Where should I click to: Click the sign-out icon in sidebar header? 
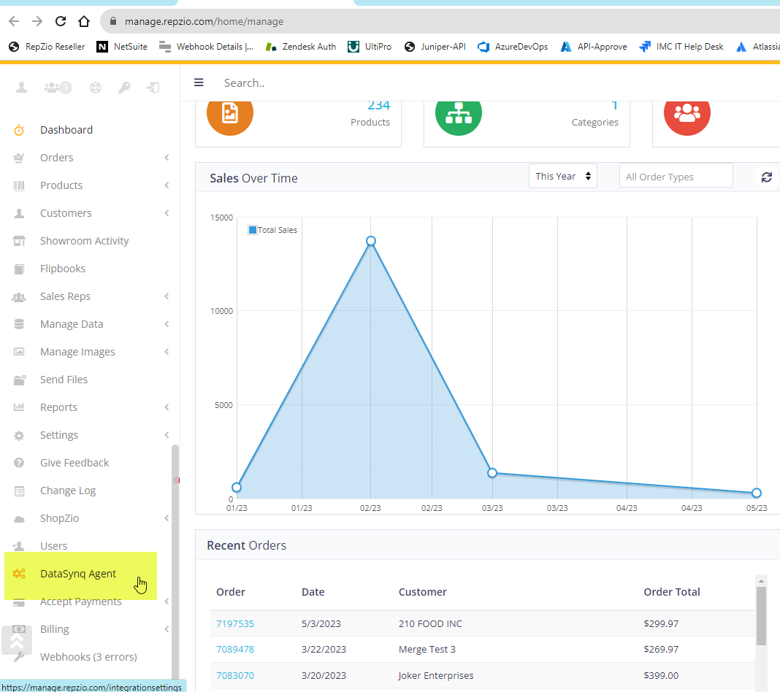tap(153, 88)
